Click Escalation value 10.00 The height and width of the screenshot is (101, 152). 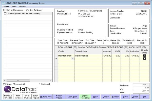(129, 43)
